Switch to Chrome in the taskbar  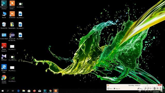(50, 91)
